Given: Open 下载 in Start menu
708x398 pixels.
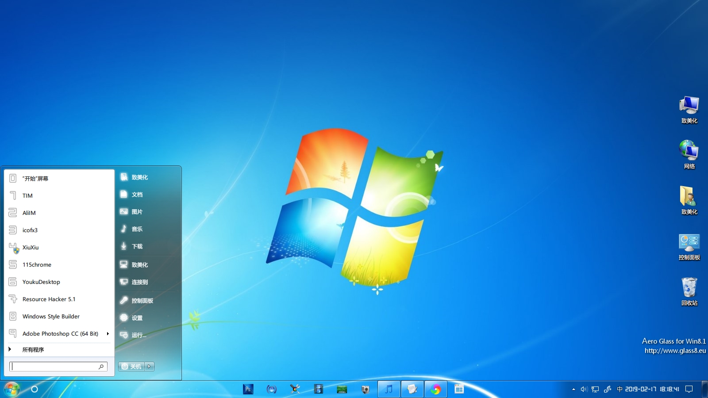Looking at the screenshot, I should pyautogui.click(x=148, y=246).
